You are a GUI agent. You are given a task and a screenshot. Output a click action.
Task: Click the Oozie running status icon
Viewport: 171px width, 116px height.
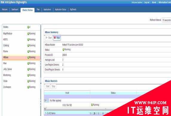tap(28, 81)
